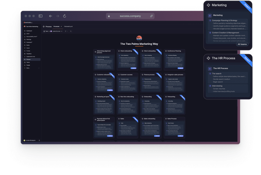Click Show all on the Conference Planning card
Image resolution: width=261 pixels, height=175 pixels.
(x=180, y=68)
